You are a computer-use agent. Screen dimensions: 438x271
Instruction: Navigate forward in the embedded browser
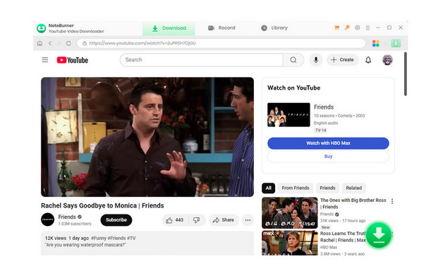point(59,43)
